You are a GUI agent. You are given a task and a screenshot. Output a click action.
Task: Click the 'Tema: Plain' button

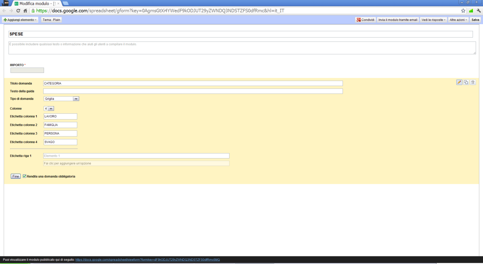[51, 20]
